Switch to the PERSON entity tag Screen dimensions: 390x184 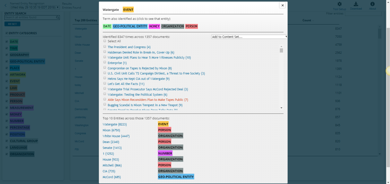[191, 27]
